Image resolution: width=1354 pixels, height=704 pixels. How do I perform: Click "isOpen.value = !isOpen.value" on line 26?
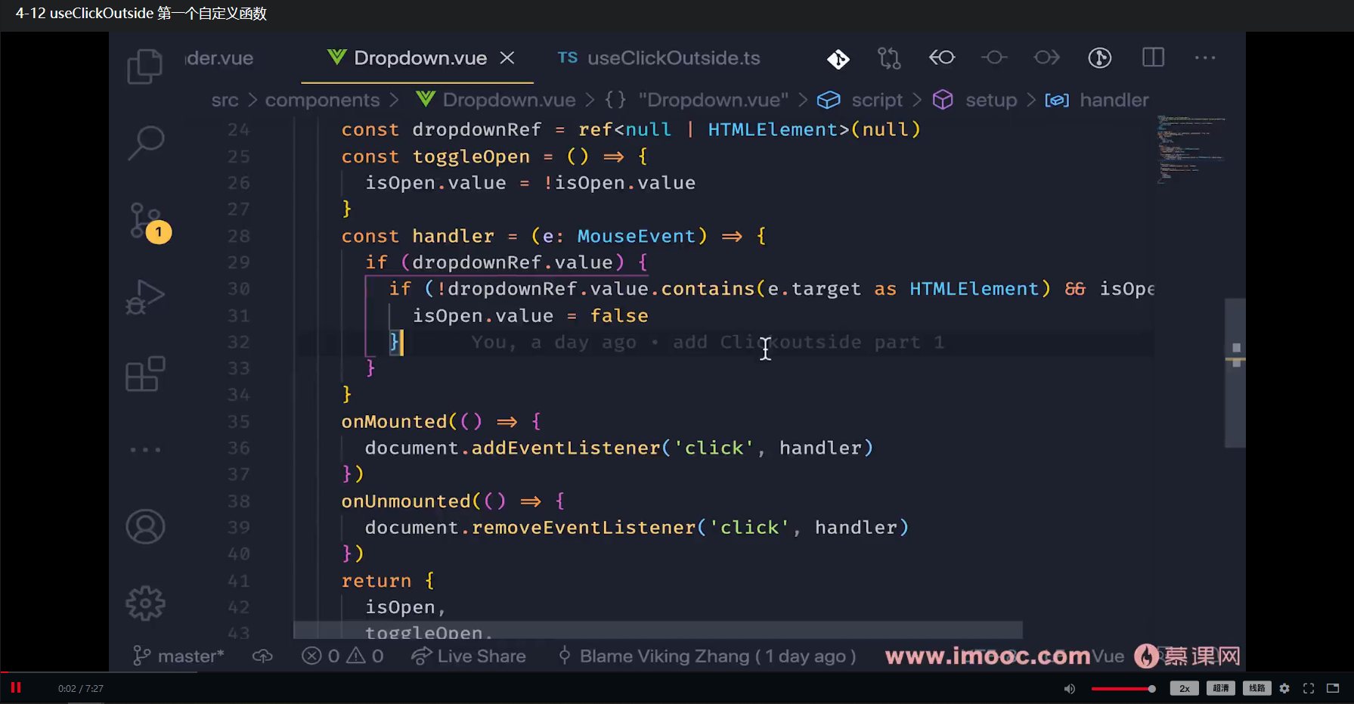point(530,183)
